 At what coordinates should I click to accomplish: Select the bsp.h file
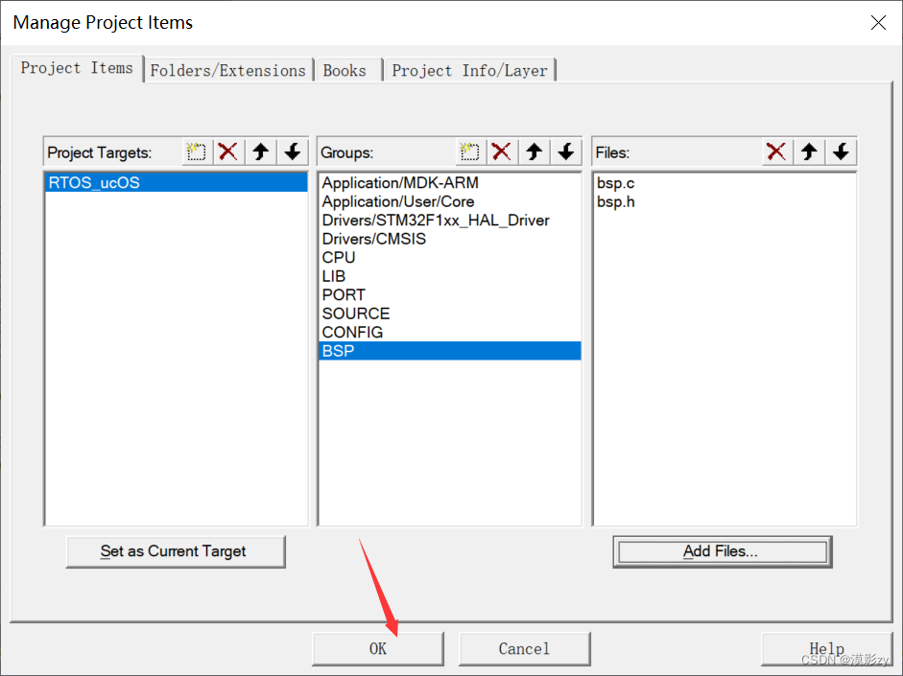point(724,201)
